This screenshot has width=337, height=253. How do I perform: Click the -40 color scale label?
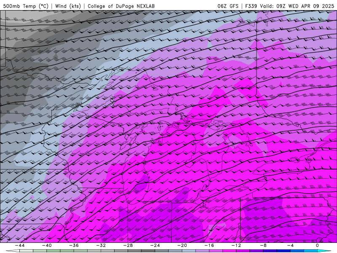click(47, 245)
